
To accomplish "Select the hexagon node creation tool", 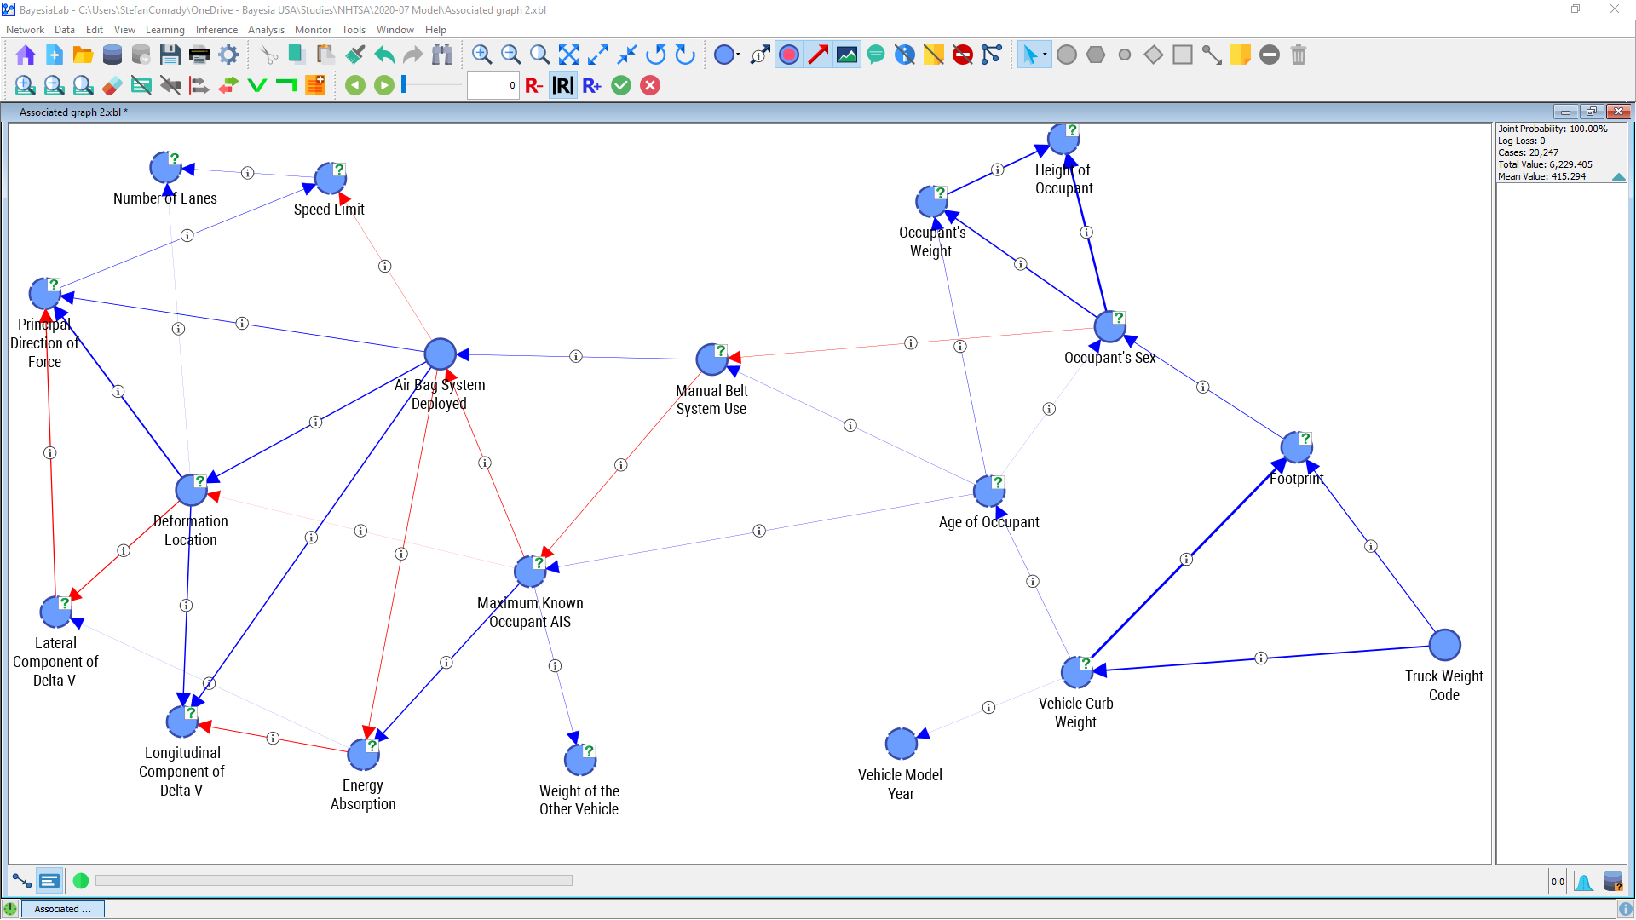I will [1096, 55].
